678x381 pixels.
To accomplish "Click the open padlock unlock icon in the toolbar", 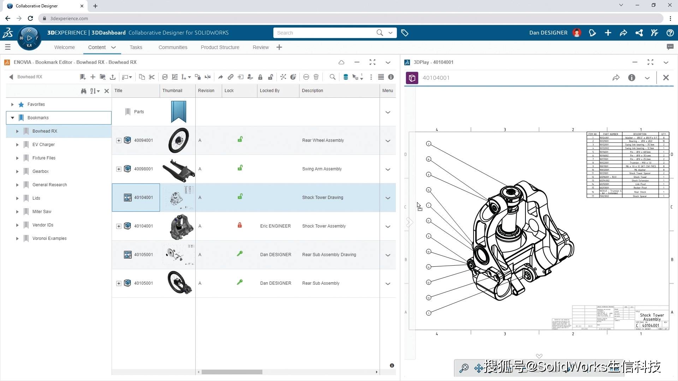I will pyautogui.click(x=270, y=77).
